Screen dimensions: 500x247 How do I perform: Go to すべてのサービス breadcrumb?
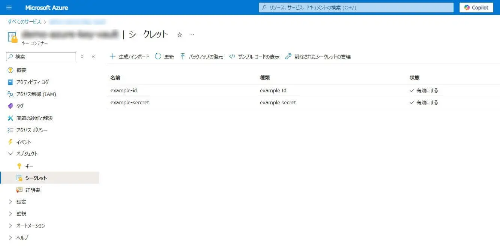(x=24, y=22)
